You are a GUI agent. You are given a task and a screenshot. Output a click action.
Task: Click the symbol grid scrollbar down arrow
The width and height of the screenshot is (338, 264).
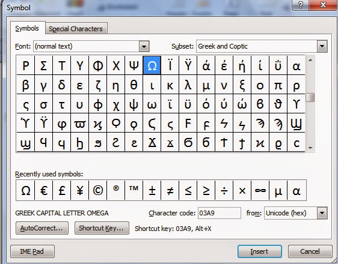click(310, 148)
